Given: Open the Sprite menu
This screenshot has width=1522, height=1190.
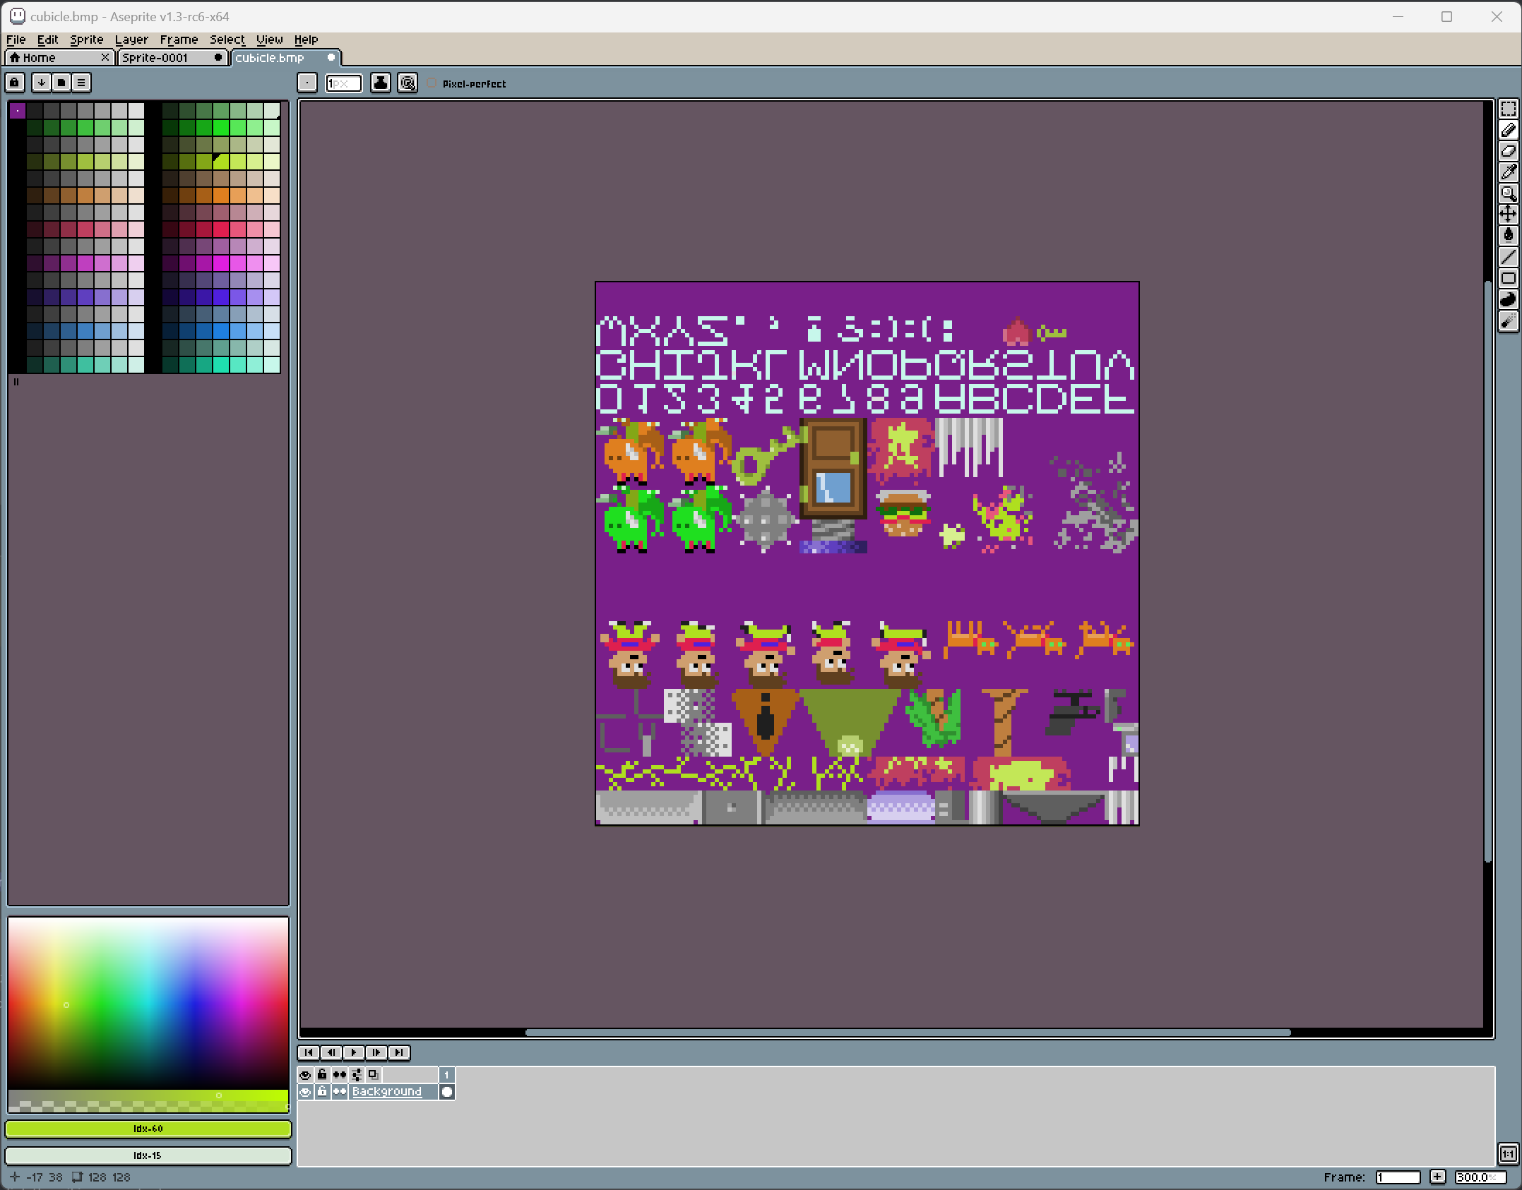Looking at the screenshot, I should point(86,40).
